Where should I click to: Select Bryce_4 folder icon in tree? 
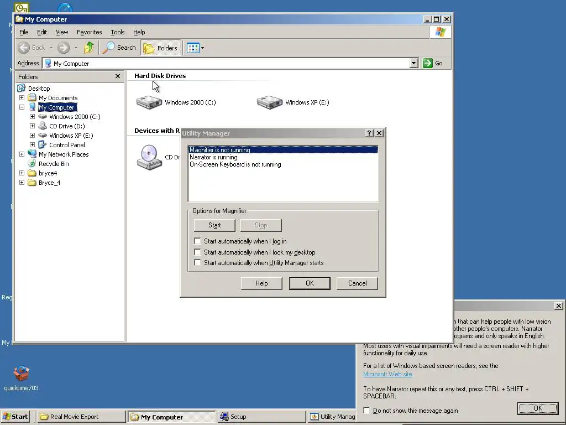pos(32,183)
